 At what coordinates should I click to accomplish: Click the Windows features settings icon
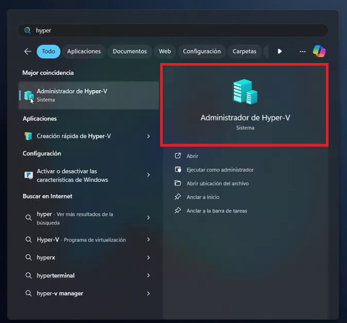pos(29,175)
